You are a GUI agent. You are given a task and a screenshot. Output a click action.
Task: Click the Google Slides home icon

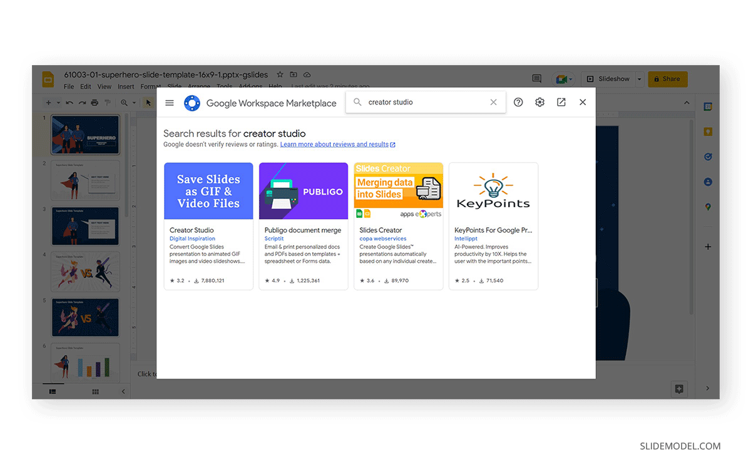(48, 79)
